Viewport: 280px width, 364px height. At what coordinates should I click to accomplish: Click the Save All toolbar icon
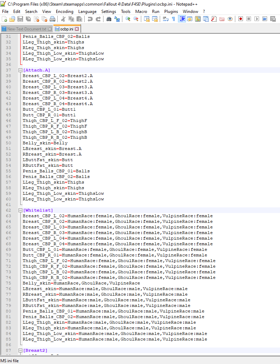tap(28, 19)
